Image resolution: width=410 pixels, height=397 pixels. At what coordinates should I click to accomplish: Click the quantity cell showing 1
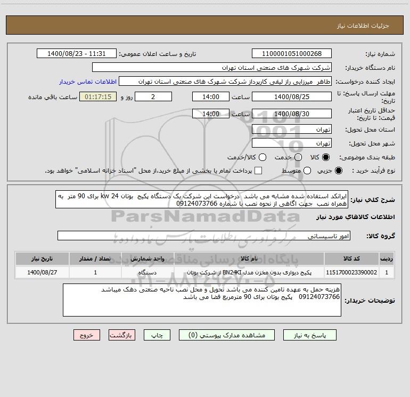click(x=95, y=272)
